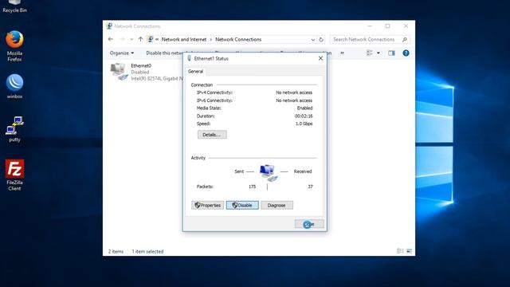The width and height of the screenshot is (510, 287).
Task: Click sent packets value 175
Action: click(x=252, y=187)
